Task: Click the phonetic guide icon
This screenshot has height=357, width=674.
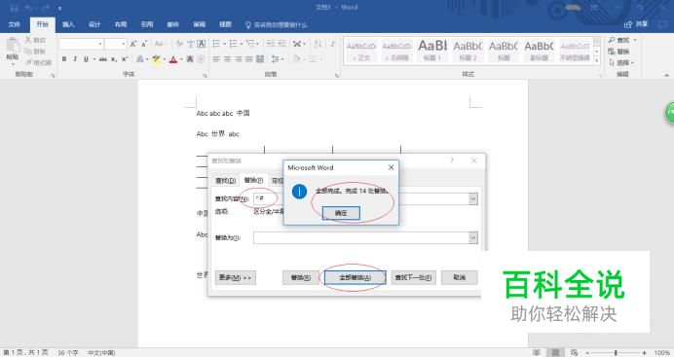Action: [191, 44]
